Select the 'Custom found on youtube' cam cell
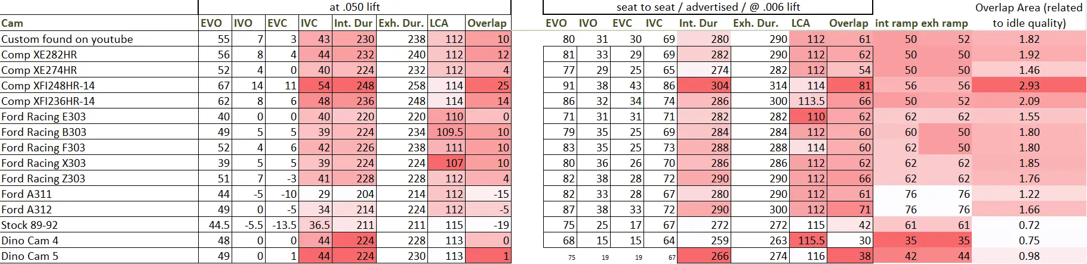This screenshot has width=1087, height=264. coord(99,39)
